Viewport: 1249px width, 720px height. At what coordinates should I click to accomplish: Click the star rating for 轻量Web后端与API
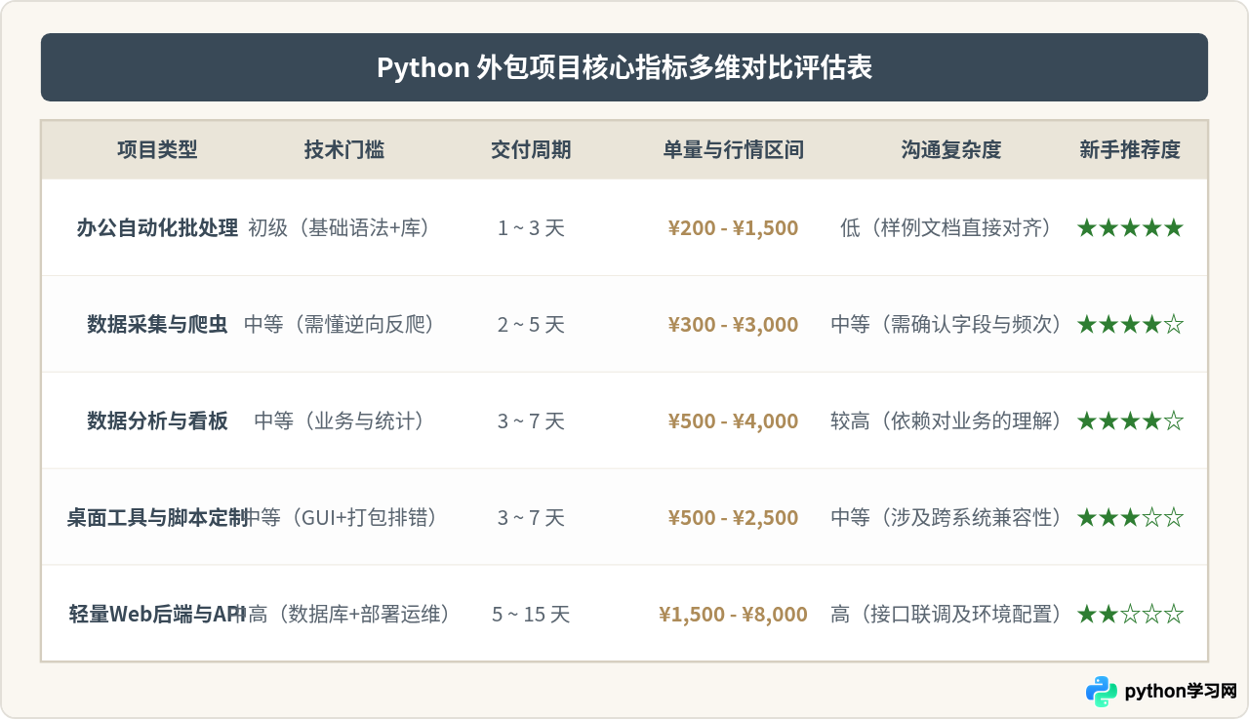pos(1130,615)
